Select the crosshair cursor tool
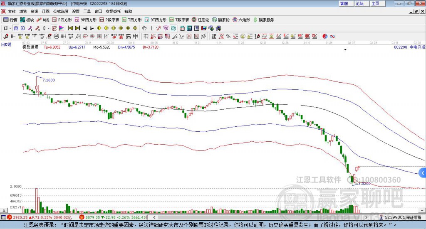 pos(151,28)
